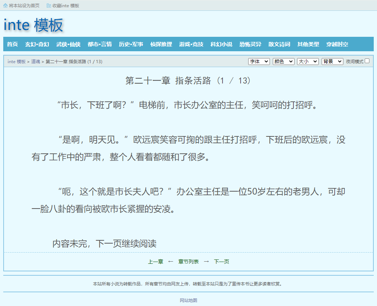Viewport: 377px width, 306px height.
Task: Open the 网站地图 sitemap link
Action: click(188, 300)
